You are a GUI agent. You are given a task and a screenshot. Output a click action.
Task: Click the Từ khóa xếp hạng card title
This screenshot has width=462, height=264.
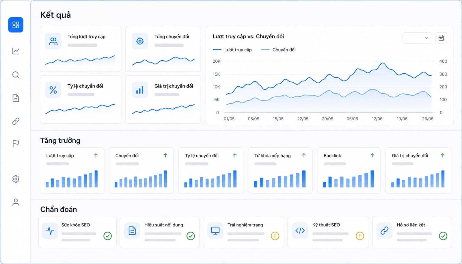273,155
